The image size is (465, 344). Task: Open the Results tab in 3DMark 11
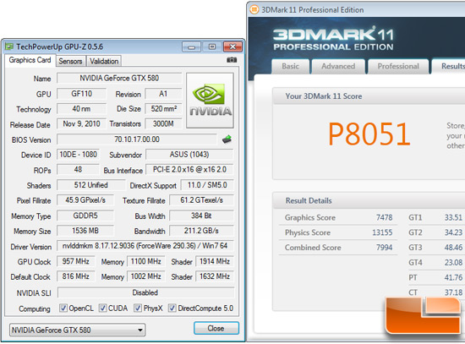click(449, 66)
